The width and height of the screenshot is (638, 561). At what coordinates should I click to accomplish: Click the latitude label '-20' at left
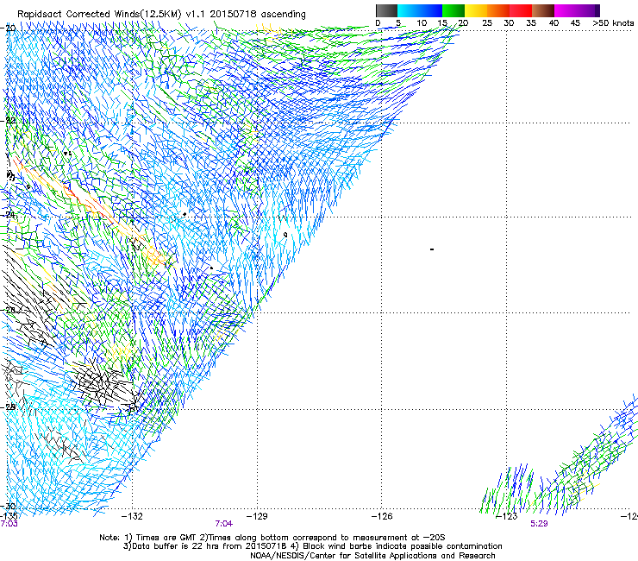[8, 28]
